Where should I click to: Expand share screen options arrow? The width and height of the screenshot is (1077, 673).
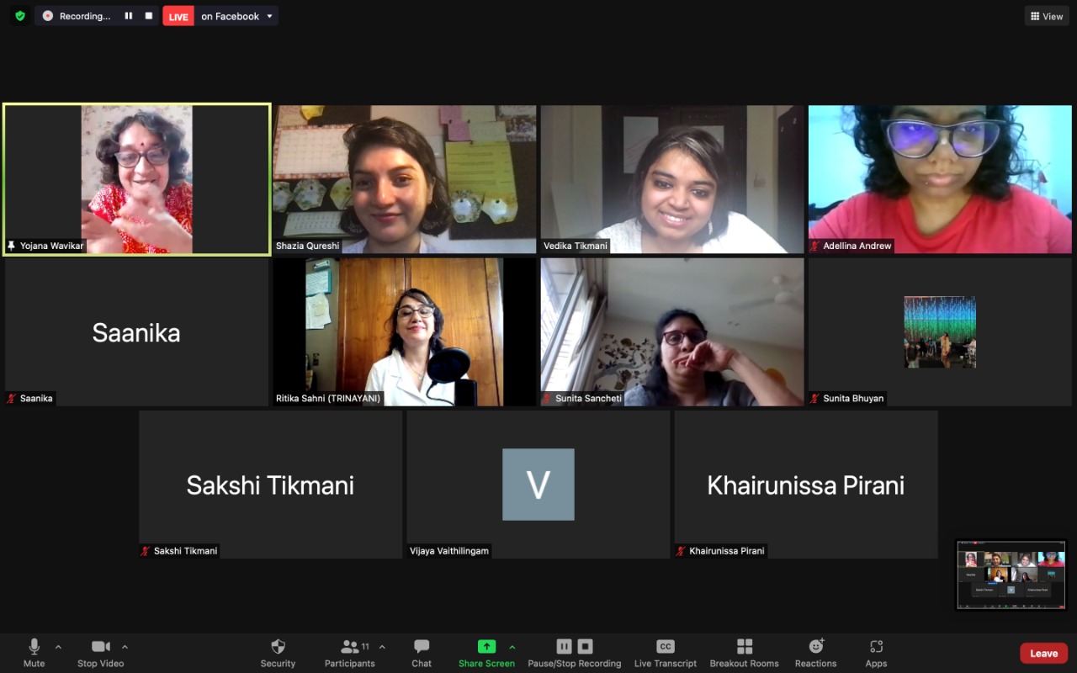[512, 647]
